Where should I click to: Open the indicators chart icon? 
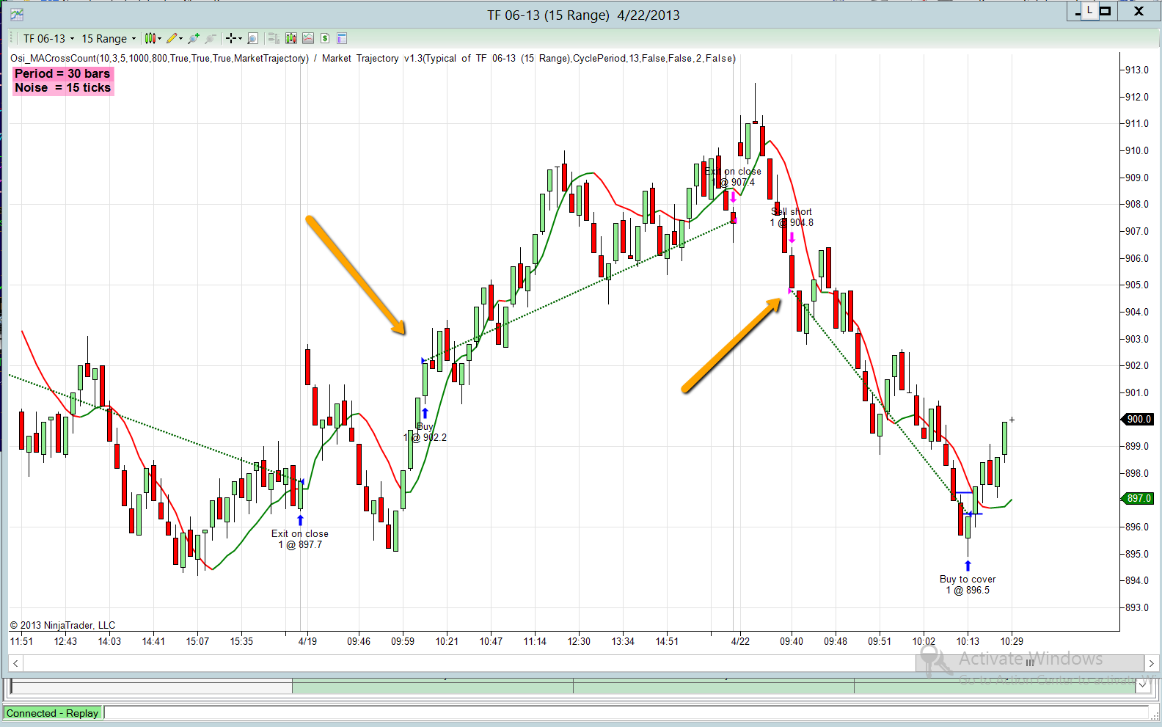[308, 38]
